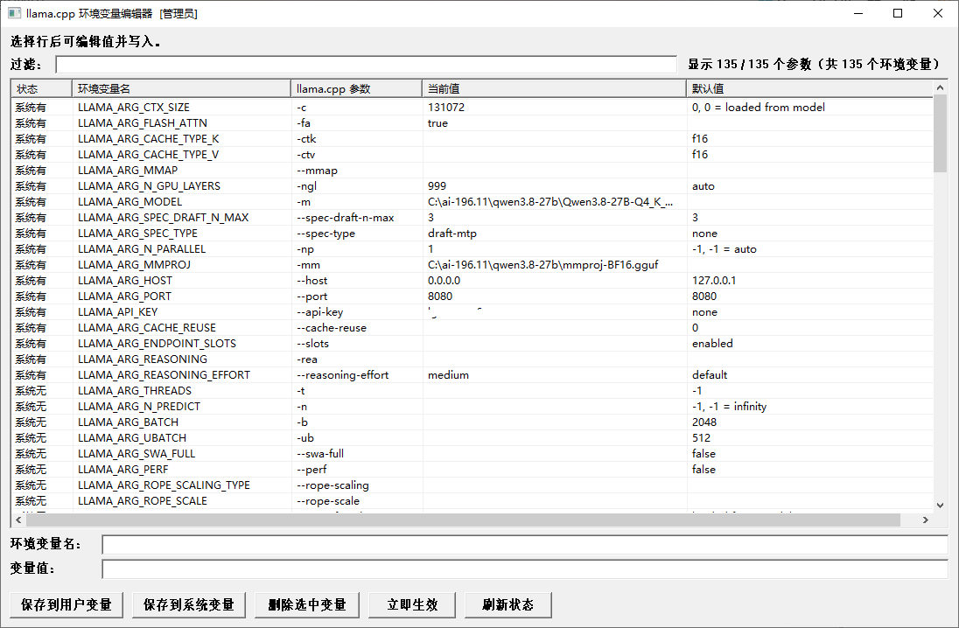Select LLAMA_API_KEY row
The width and height of the screenshot is (959, 628).
coord(472,312)
